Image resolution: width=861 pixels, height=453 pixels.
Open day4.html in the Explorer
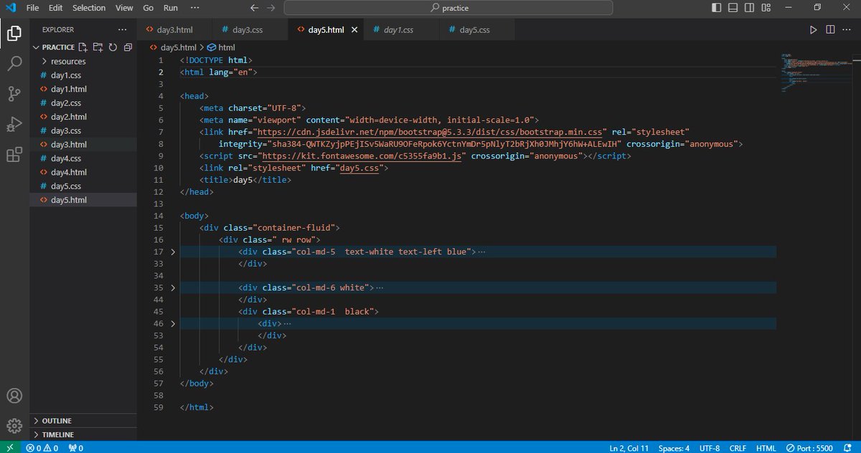[69, 172]
